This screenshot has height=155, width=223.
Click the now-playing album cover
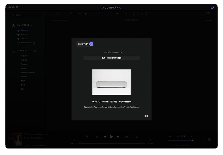[x=15, y=139]
